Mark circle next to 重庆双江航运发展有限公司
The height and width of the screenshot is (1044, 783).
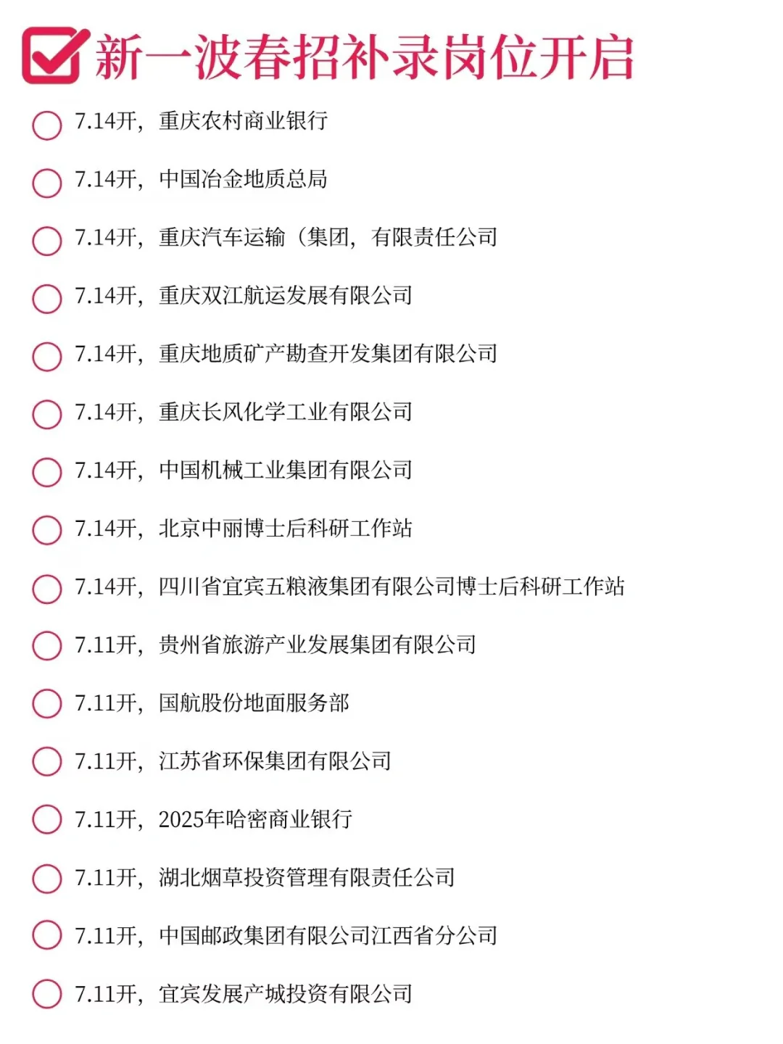tap(47, 299)
